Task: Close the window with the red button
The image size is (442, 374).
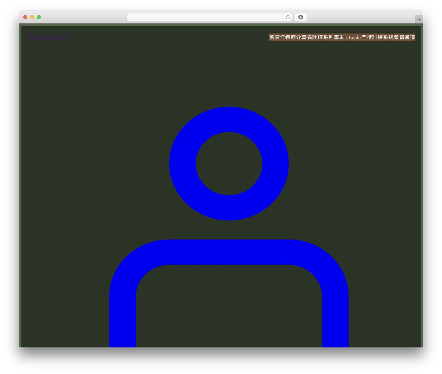Action: pyautogui.click(x=25, y=17)
